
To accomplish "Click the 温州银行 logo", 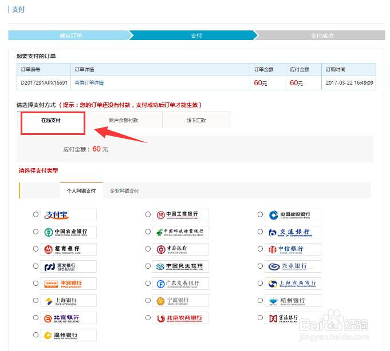I will tap(68, 335).
